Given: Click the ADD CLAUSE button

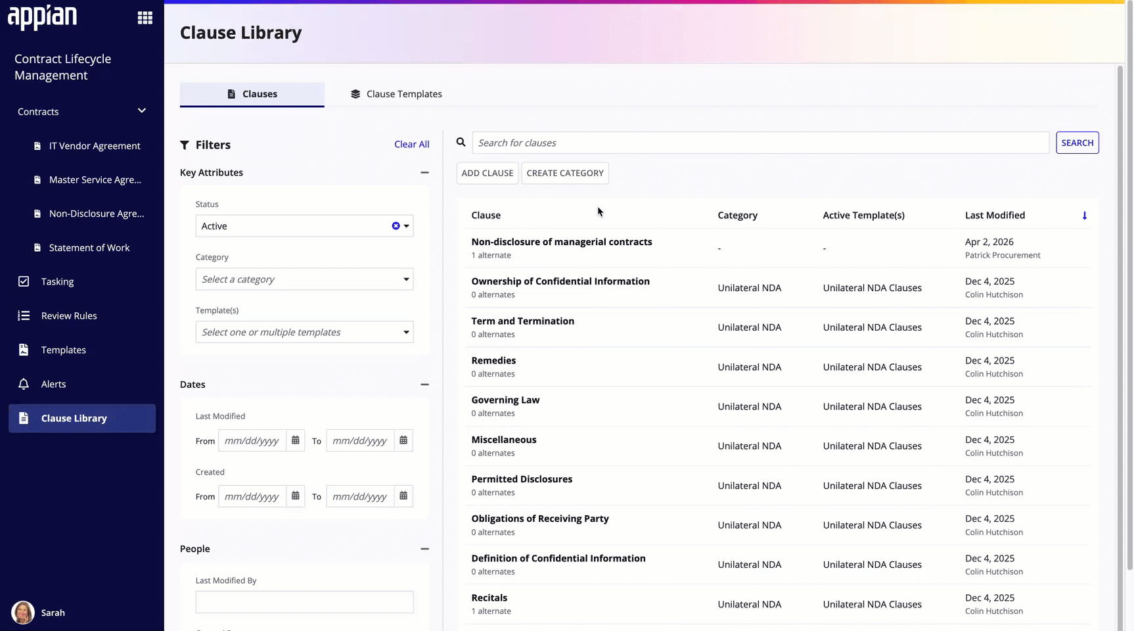Looking at the screenshot, I should point(488,173).
